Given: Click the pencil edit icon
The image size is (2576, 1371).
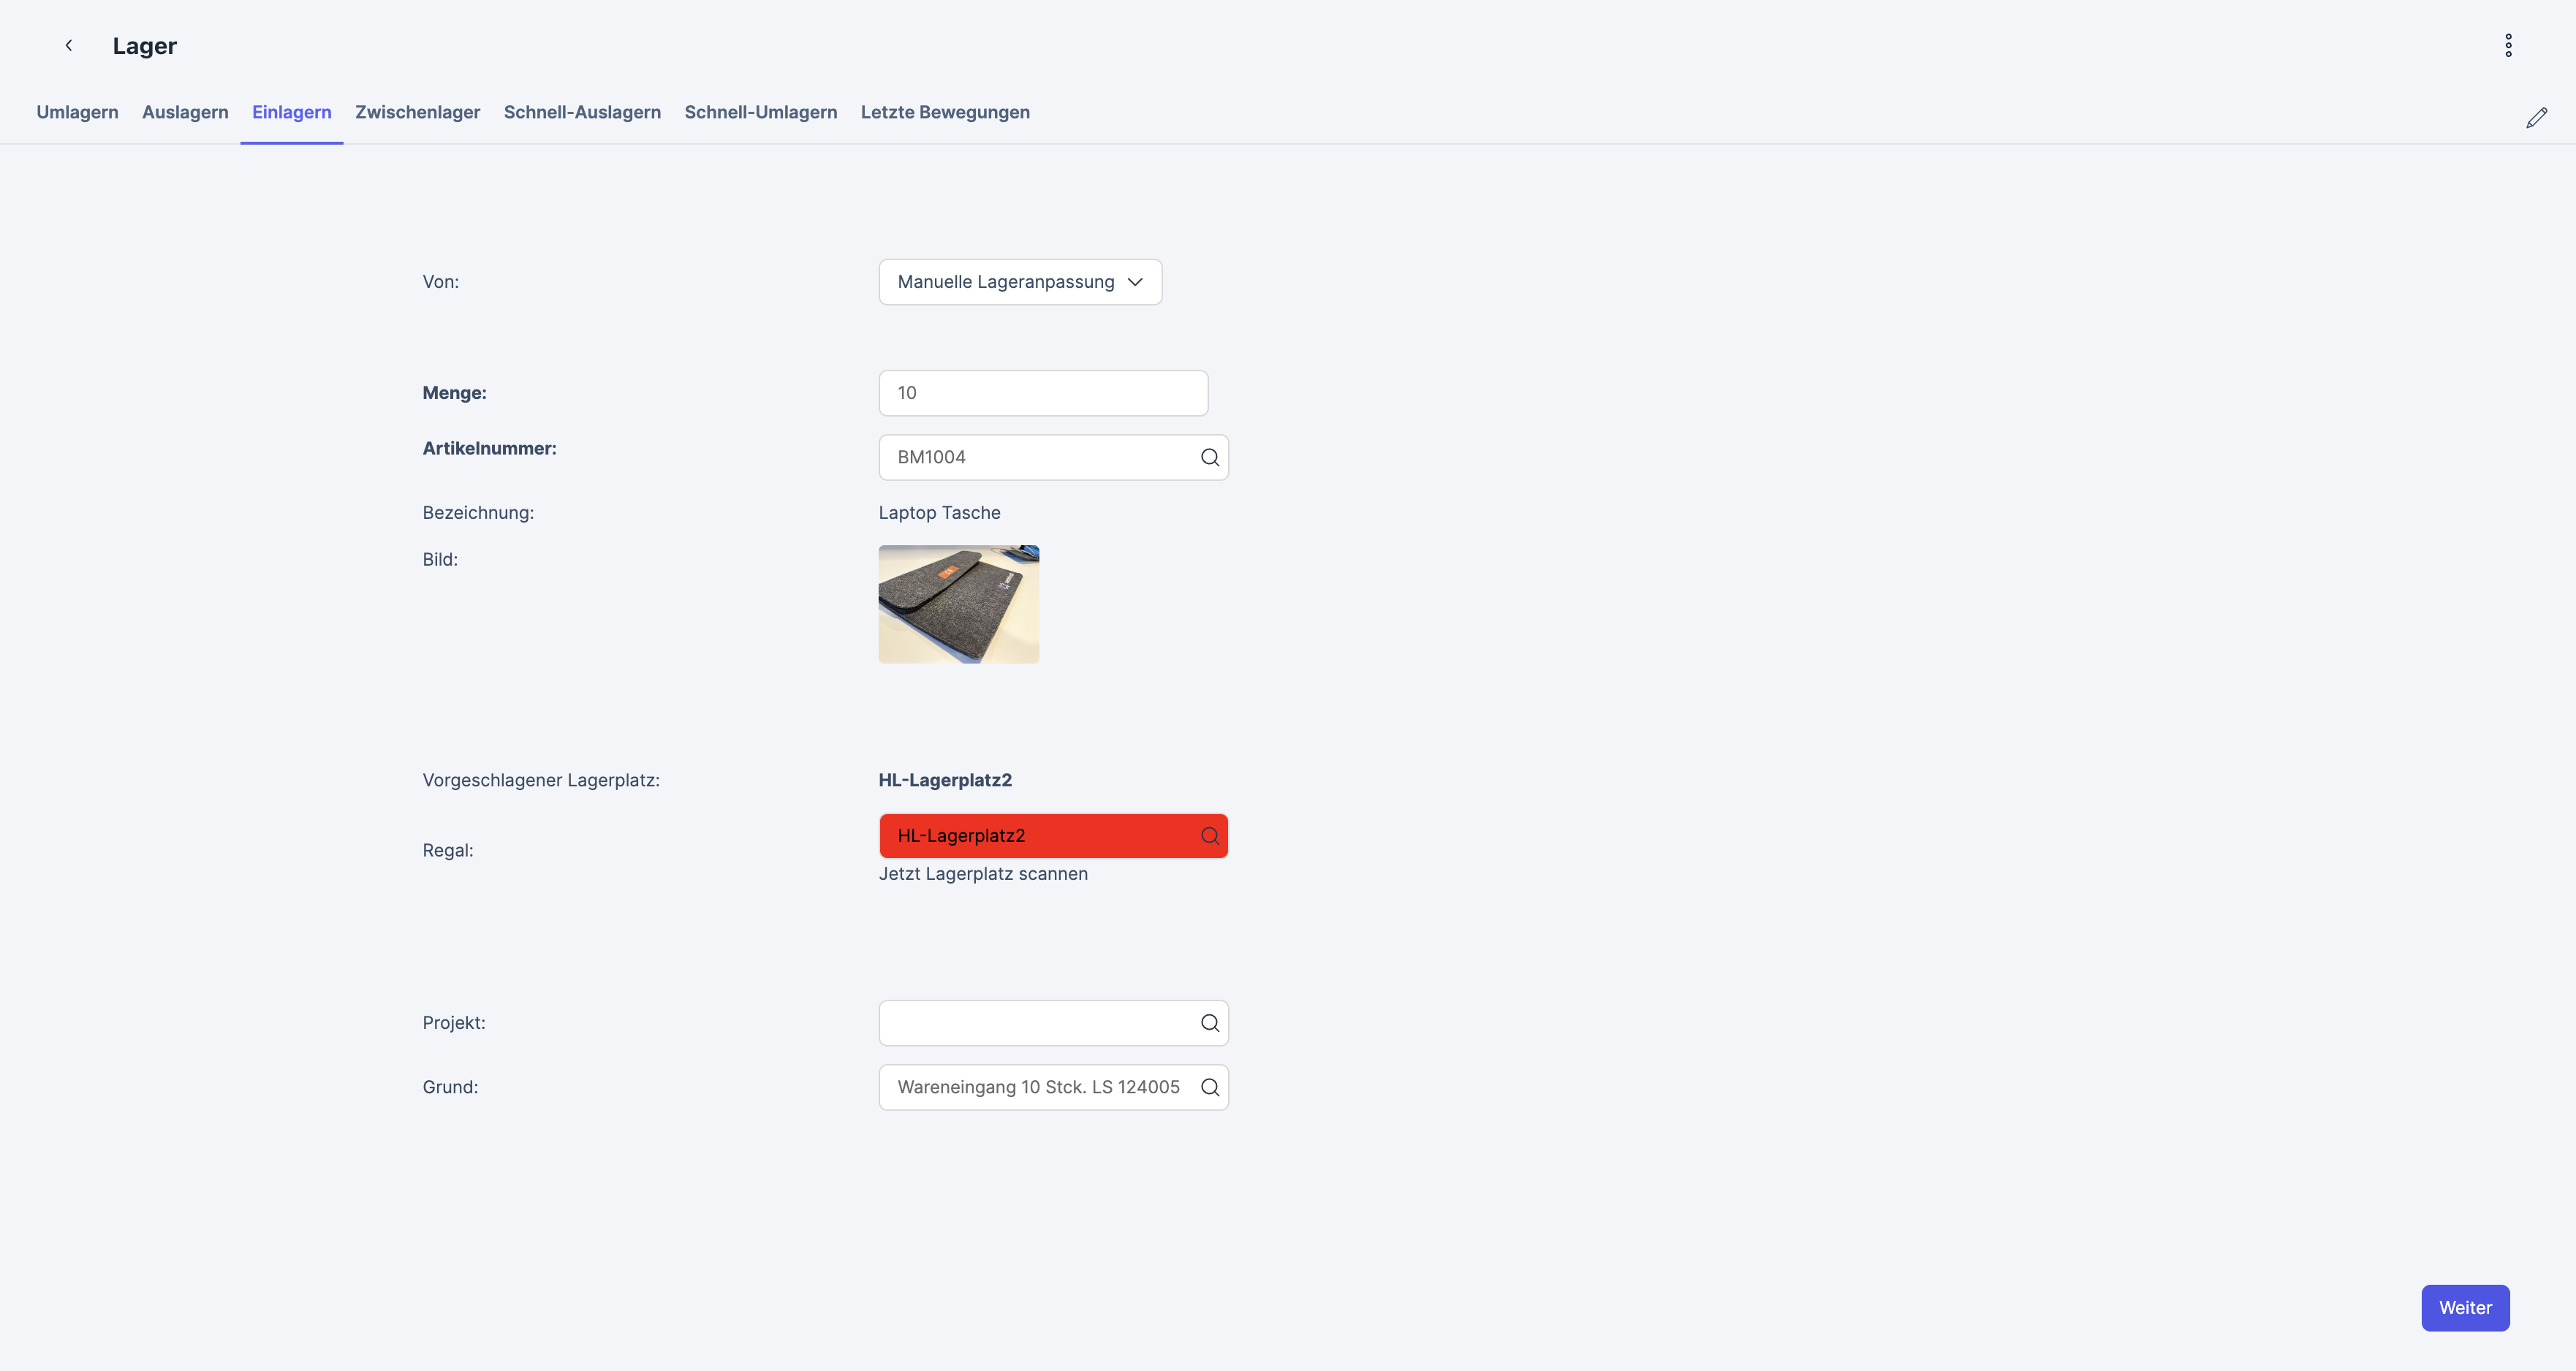Looking at the screenshot, I should pyautogui.click(x=2536, y=118).
